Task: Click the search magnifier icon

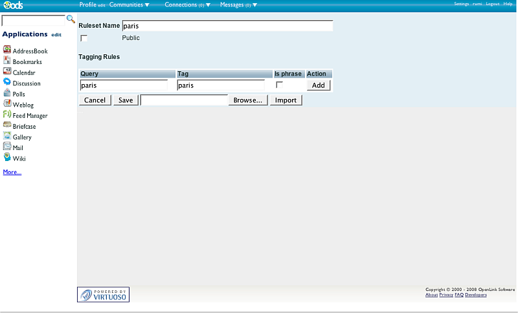Action: click(x=71, y=20)
